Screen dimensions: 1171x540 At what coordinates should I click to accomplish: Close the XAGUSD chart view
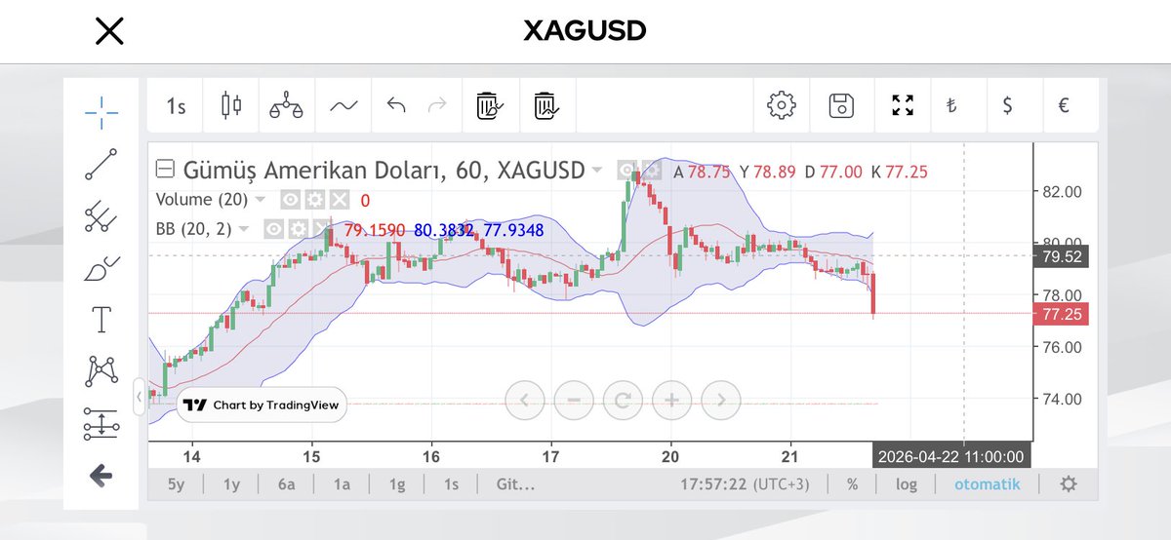coord(109,32)
